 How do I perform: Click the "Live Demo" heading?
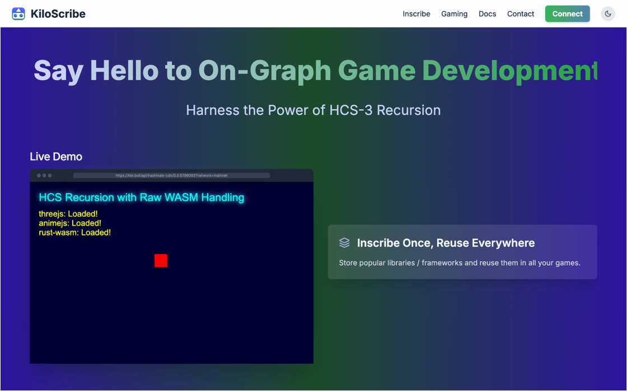pos(56,157)
